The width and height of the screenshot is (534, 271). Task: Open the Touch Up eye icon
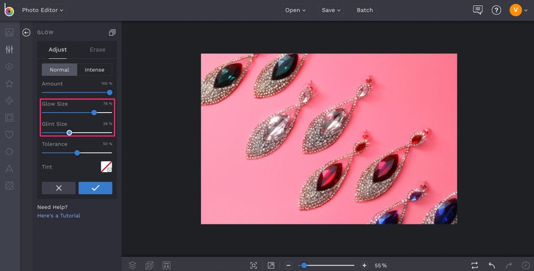[9, 66]
